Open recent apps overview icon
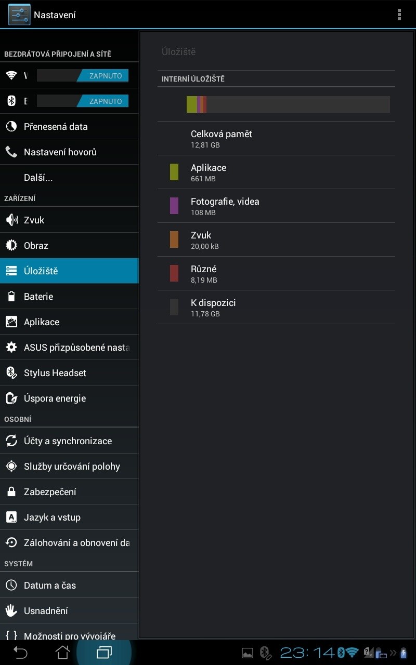 click(104, 653)
